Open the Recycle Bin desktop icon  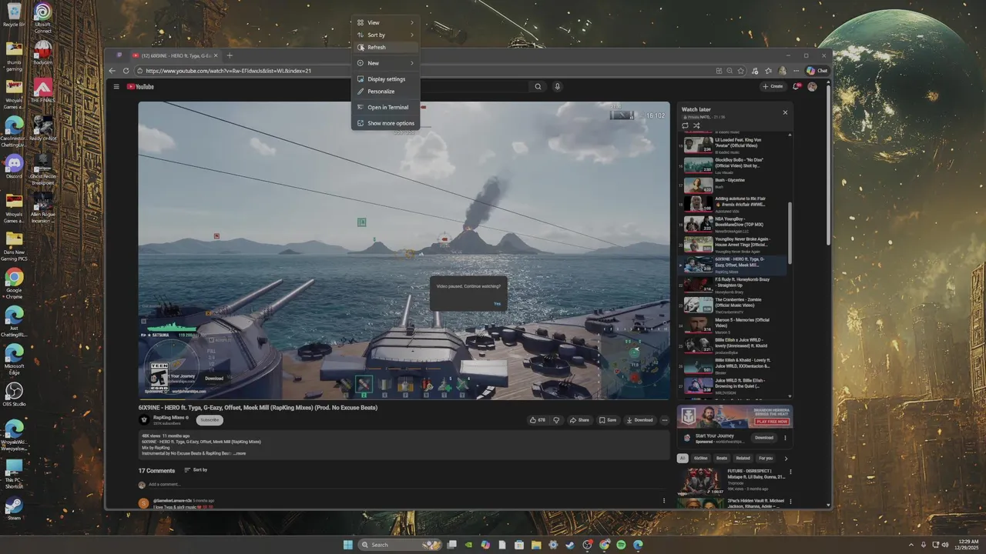pos(14,15)
